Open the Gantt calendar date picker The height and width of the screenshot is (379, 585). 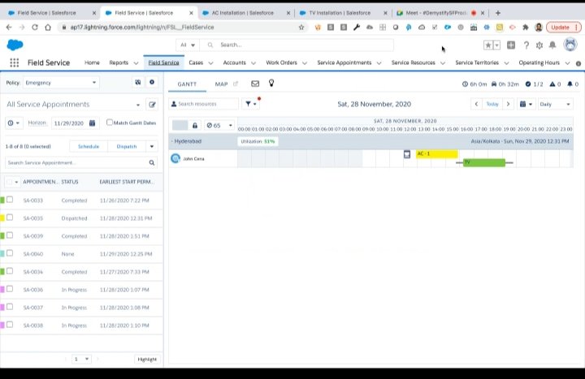pos(526,104)
